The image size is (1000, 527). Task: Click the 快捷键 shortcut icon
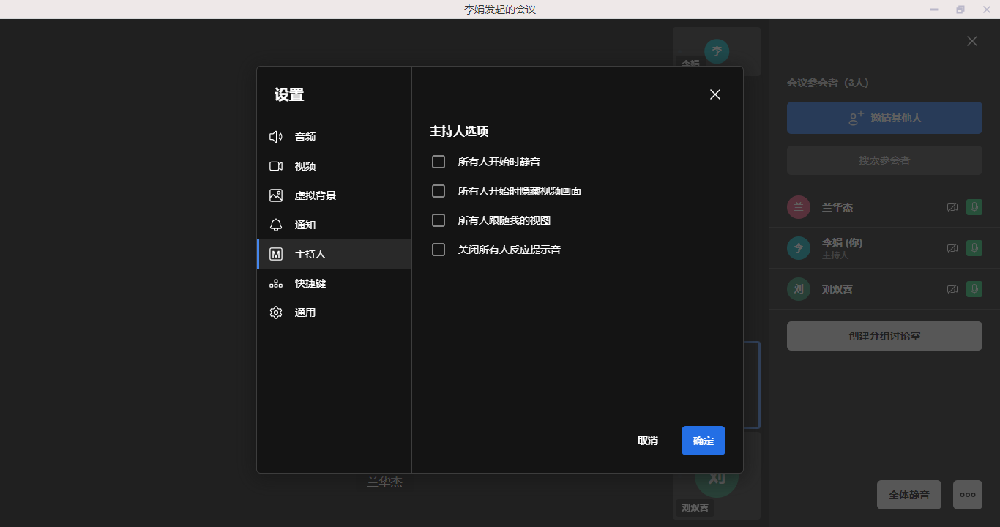[x=276, y=283]
